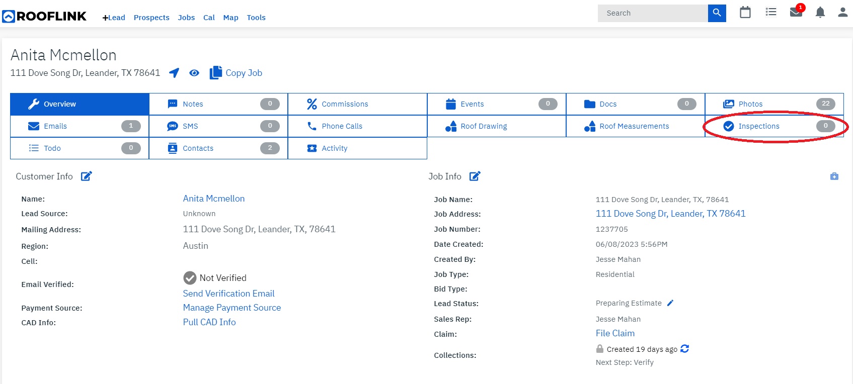The width and height of the screenshot is (853, 384).
Task: Open Map menu item
Action: tap(230, 18)
